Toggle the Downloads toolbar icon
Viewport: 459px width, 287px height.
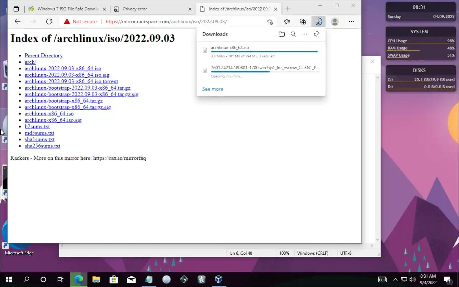[x=318, y=22]
